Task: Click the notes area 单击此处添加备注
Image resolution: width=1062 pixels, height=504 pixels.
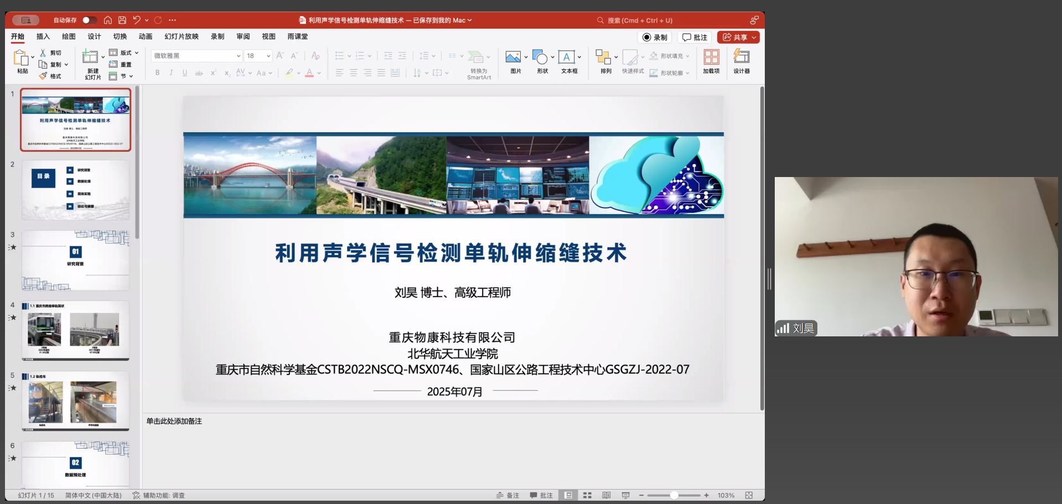Action: point(174,421)
